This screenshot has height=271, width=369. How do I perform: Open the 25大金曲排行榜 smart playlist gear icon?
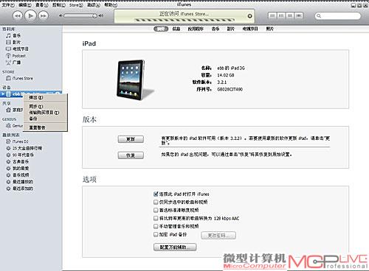tap(8, 148)
